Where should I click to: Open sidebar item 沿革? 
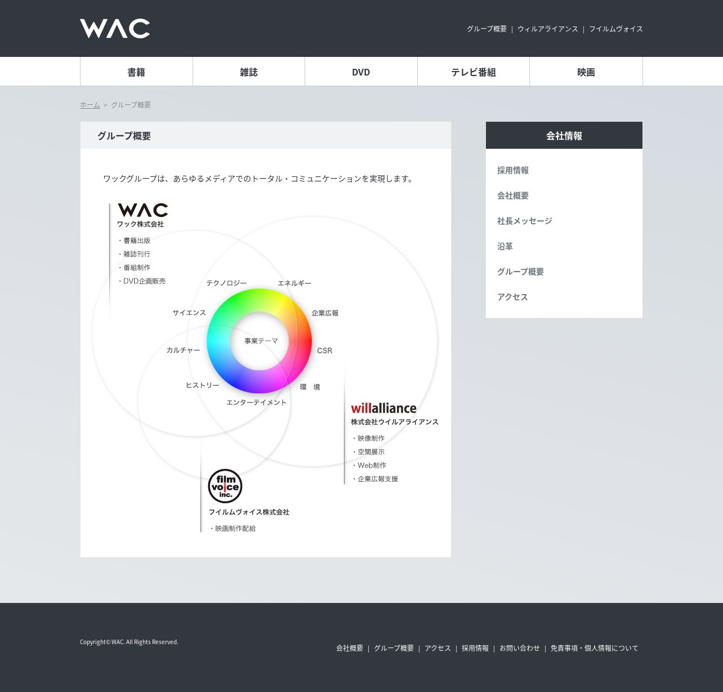(x=505, y=246)
